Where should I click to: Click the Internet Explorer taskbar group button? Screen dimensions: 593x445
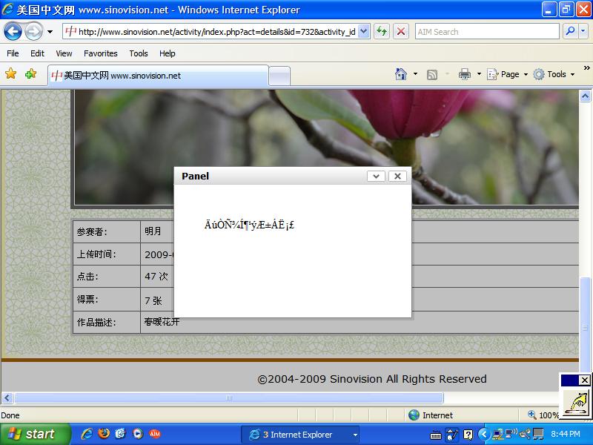click(x=301, y=435)
